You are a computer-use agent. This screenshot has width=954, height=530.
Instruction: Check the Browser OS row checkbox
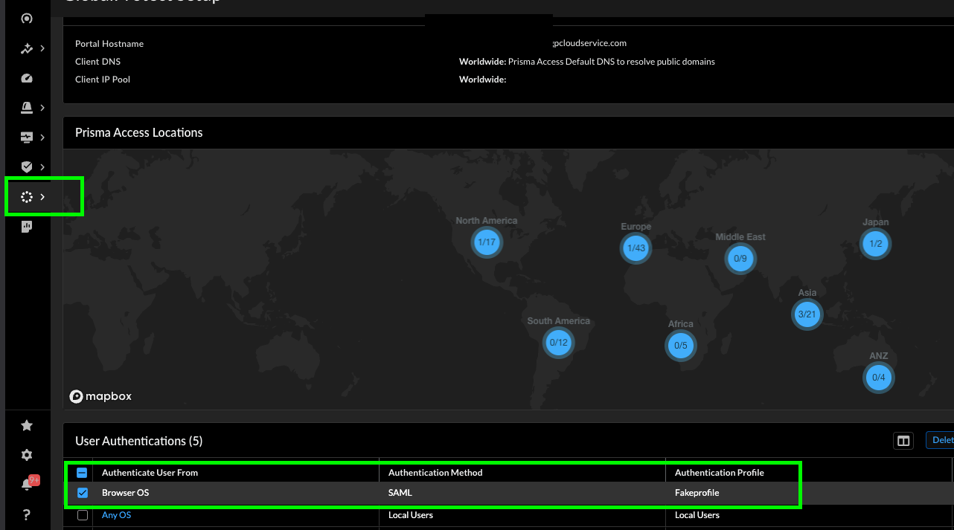pyautogui.click(x=82, y=492)
